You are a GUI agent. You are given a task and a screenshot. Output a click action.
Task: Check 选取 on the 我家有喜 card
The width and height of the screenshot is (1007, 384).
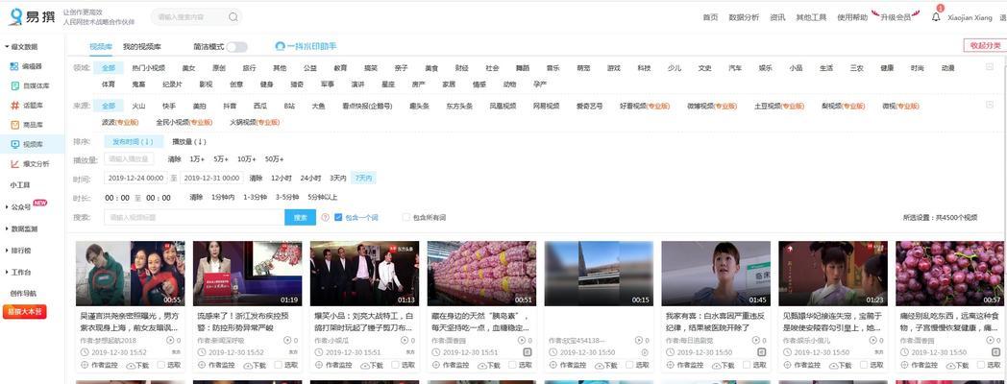tap(747, 365)
